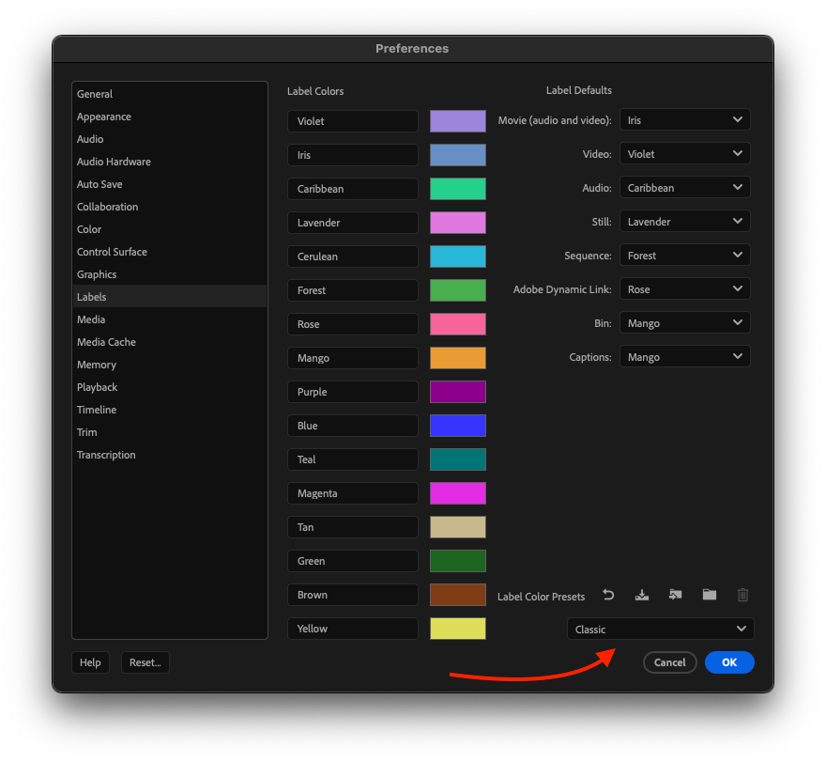The width and height of the screenshot is (826, 762).
Task: Save current labels as a preset
Action: pos(642,595)
